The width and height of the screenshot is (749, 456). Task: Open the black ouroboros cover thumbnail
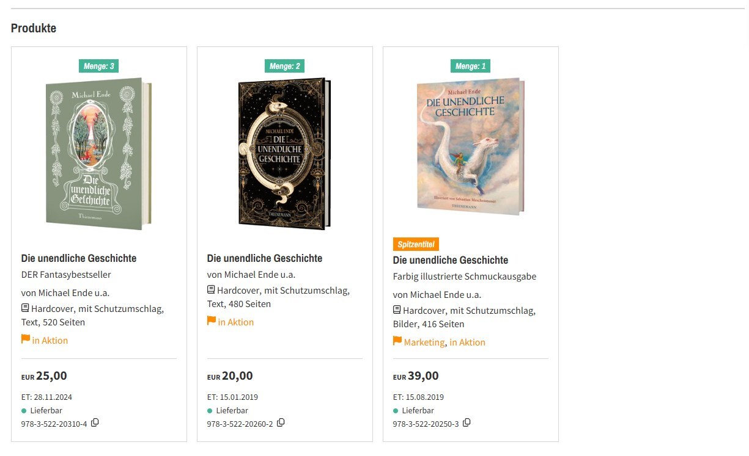[284, 154]
